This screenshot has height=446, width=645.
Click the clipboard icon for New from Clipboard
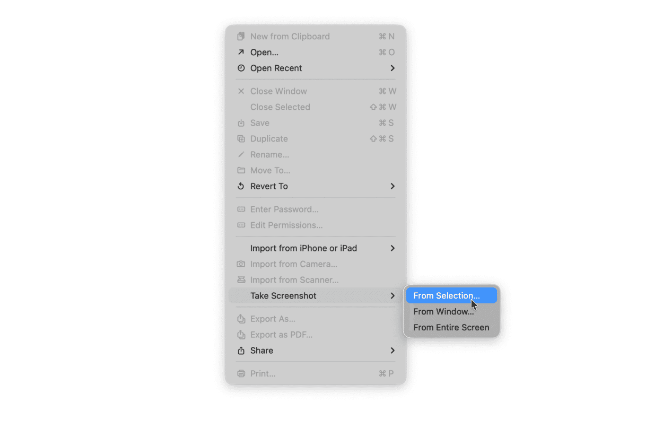pyautogui.click(x=241, y=36)
